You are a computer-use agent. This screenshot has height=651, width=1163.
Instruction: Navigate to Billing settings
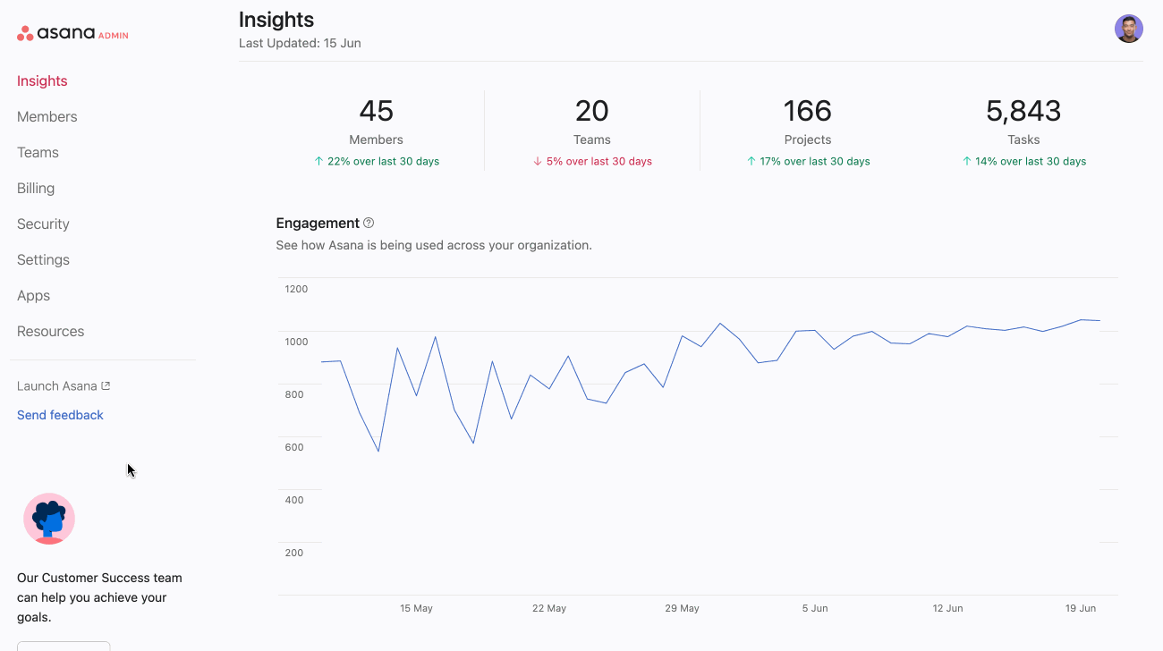coord(36,188)
